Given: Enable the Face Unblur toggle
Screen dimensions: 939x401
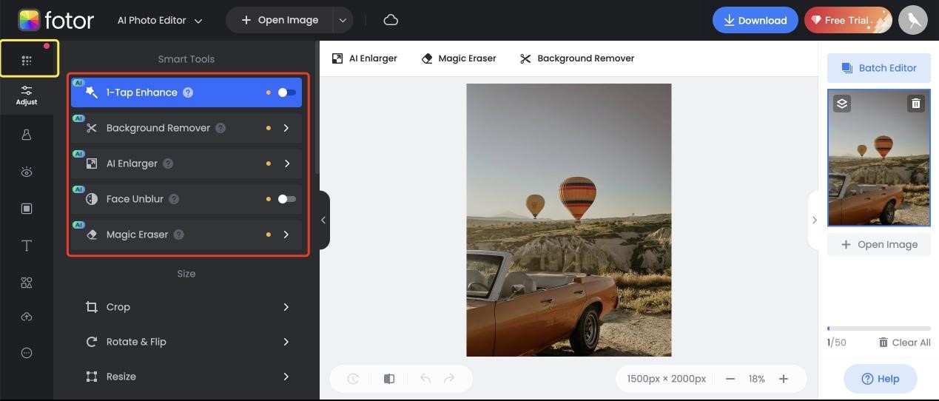Looking at the screenshot, I should pos(286,199).
